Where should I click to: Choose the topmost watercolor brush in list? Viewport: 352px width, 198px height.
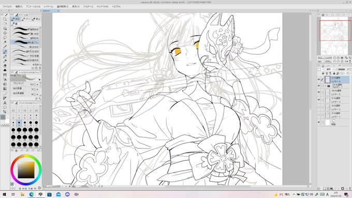pos(25,29)
